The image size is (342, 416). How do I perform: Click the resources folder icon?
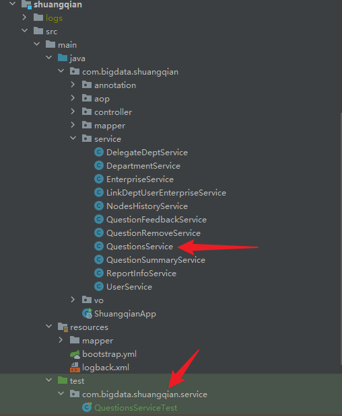point(63,327)
